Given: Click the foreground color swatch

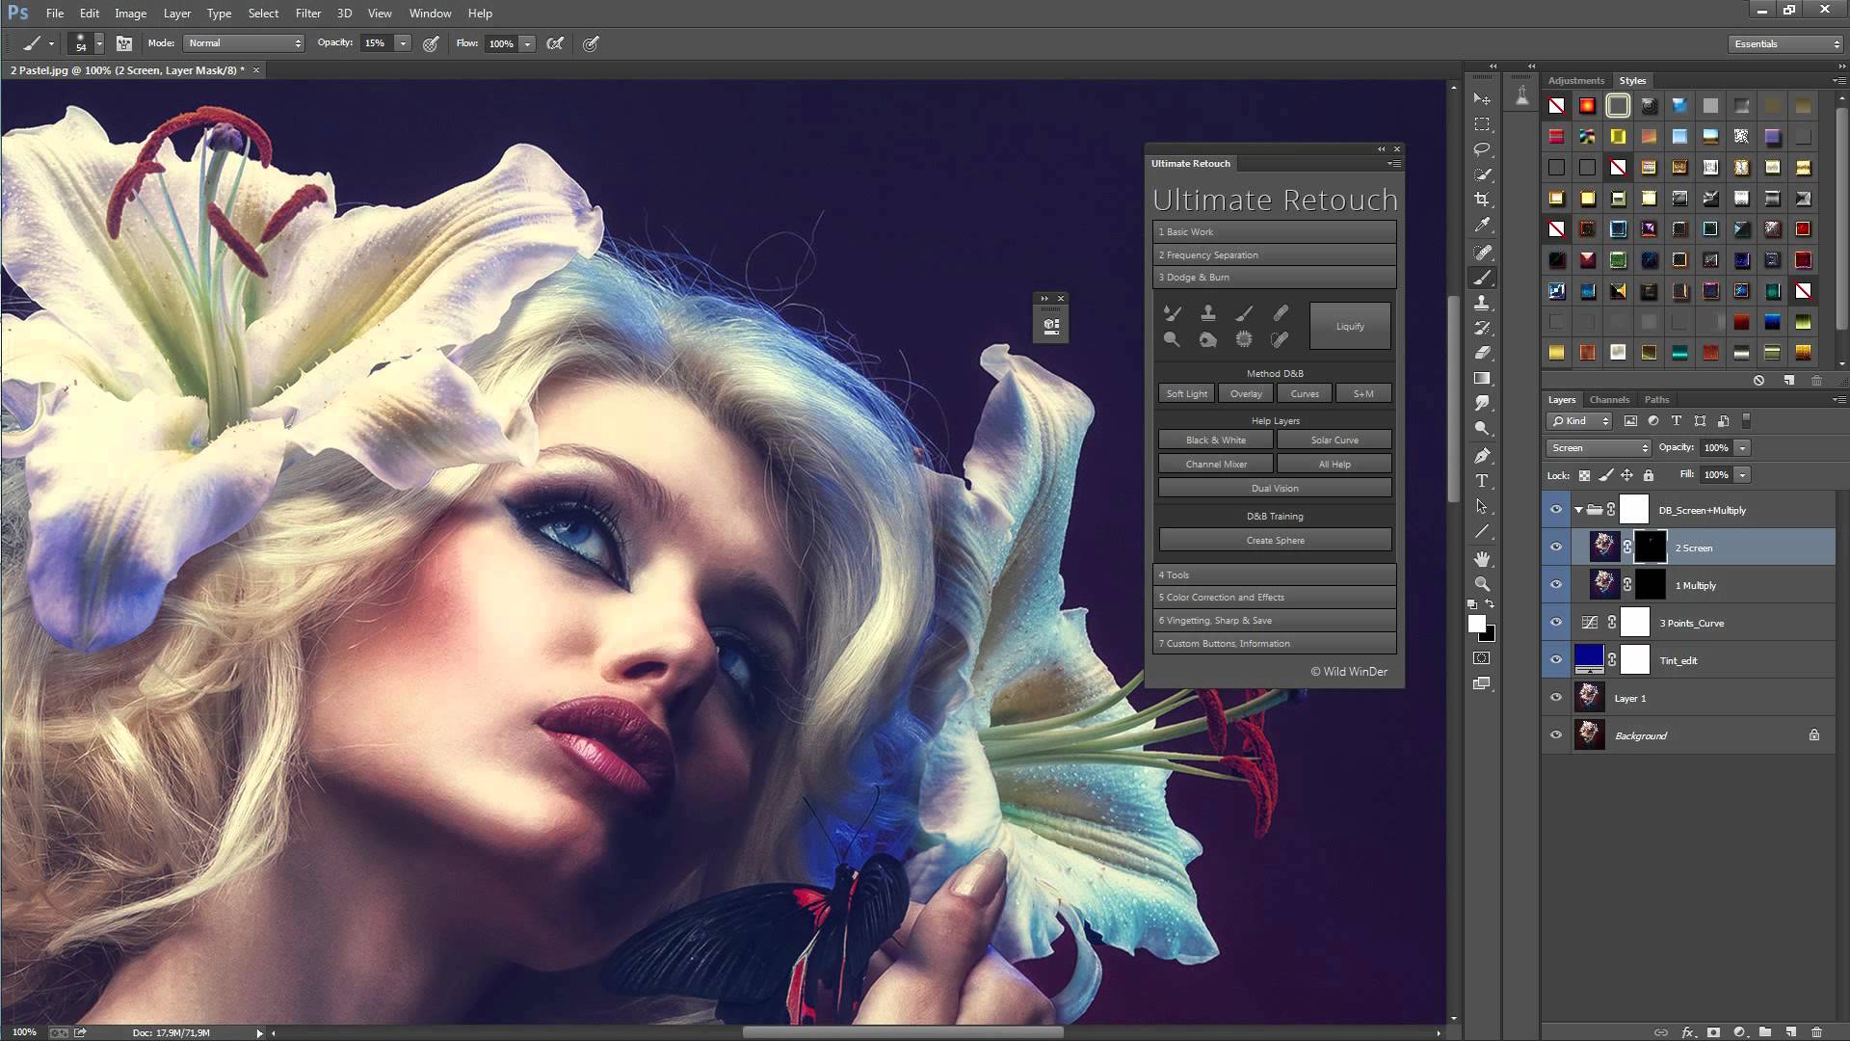Looking at the screenshot, I should [1476, 625].
